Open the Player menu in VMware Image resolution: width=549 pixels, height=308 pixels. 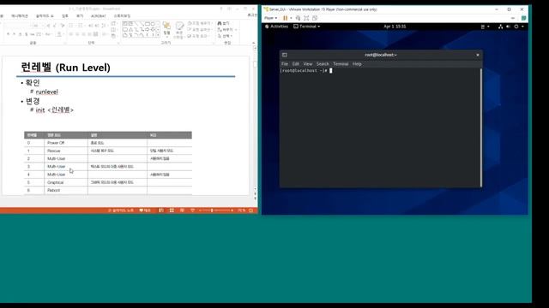270,18
